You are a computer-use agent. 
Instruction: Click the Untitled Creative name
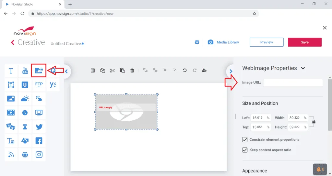[65, 44]
